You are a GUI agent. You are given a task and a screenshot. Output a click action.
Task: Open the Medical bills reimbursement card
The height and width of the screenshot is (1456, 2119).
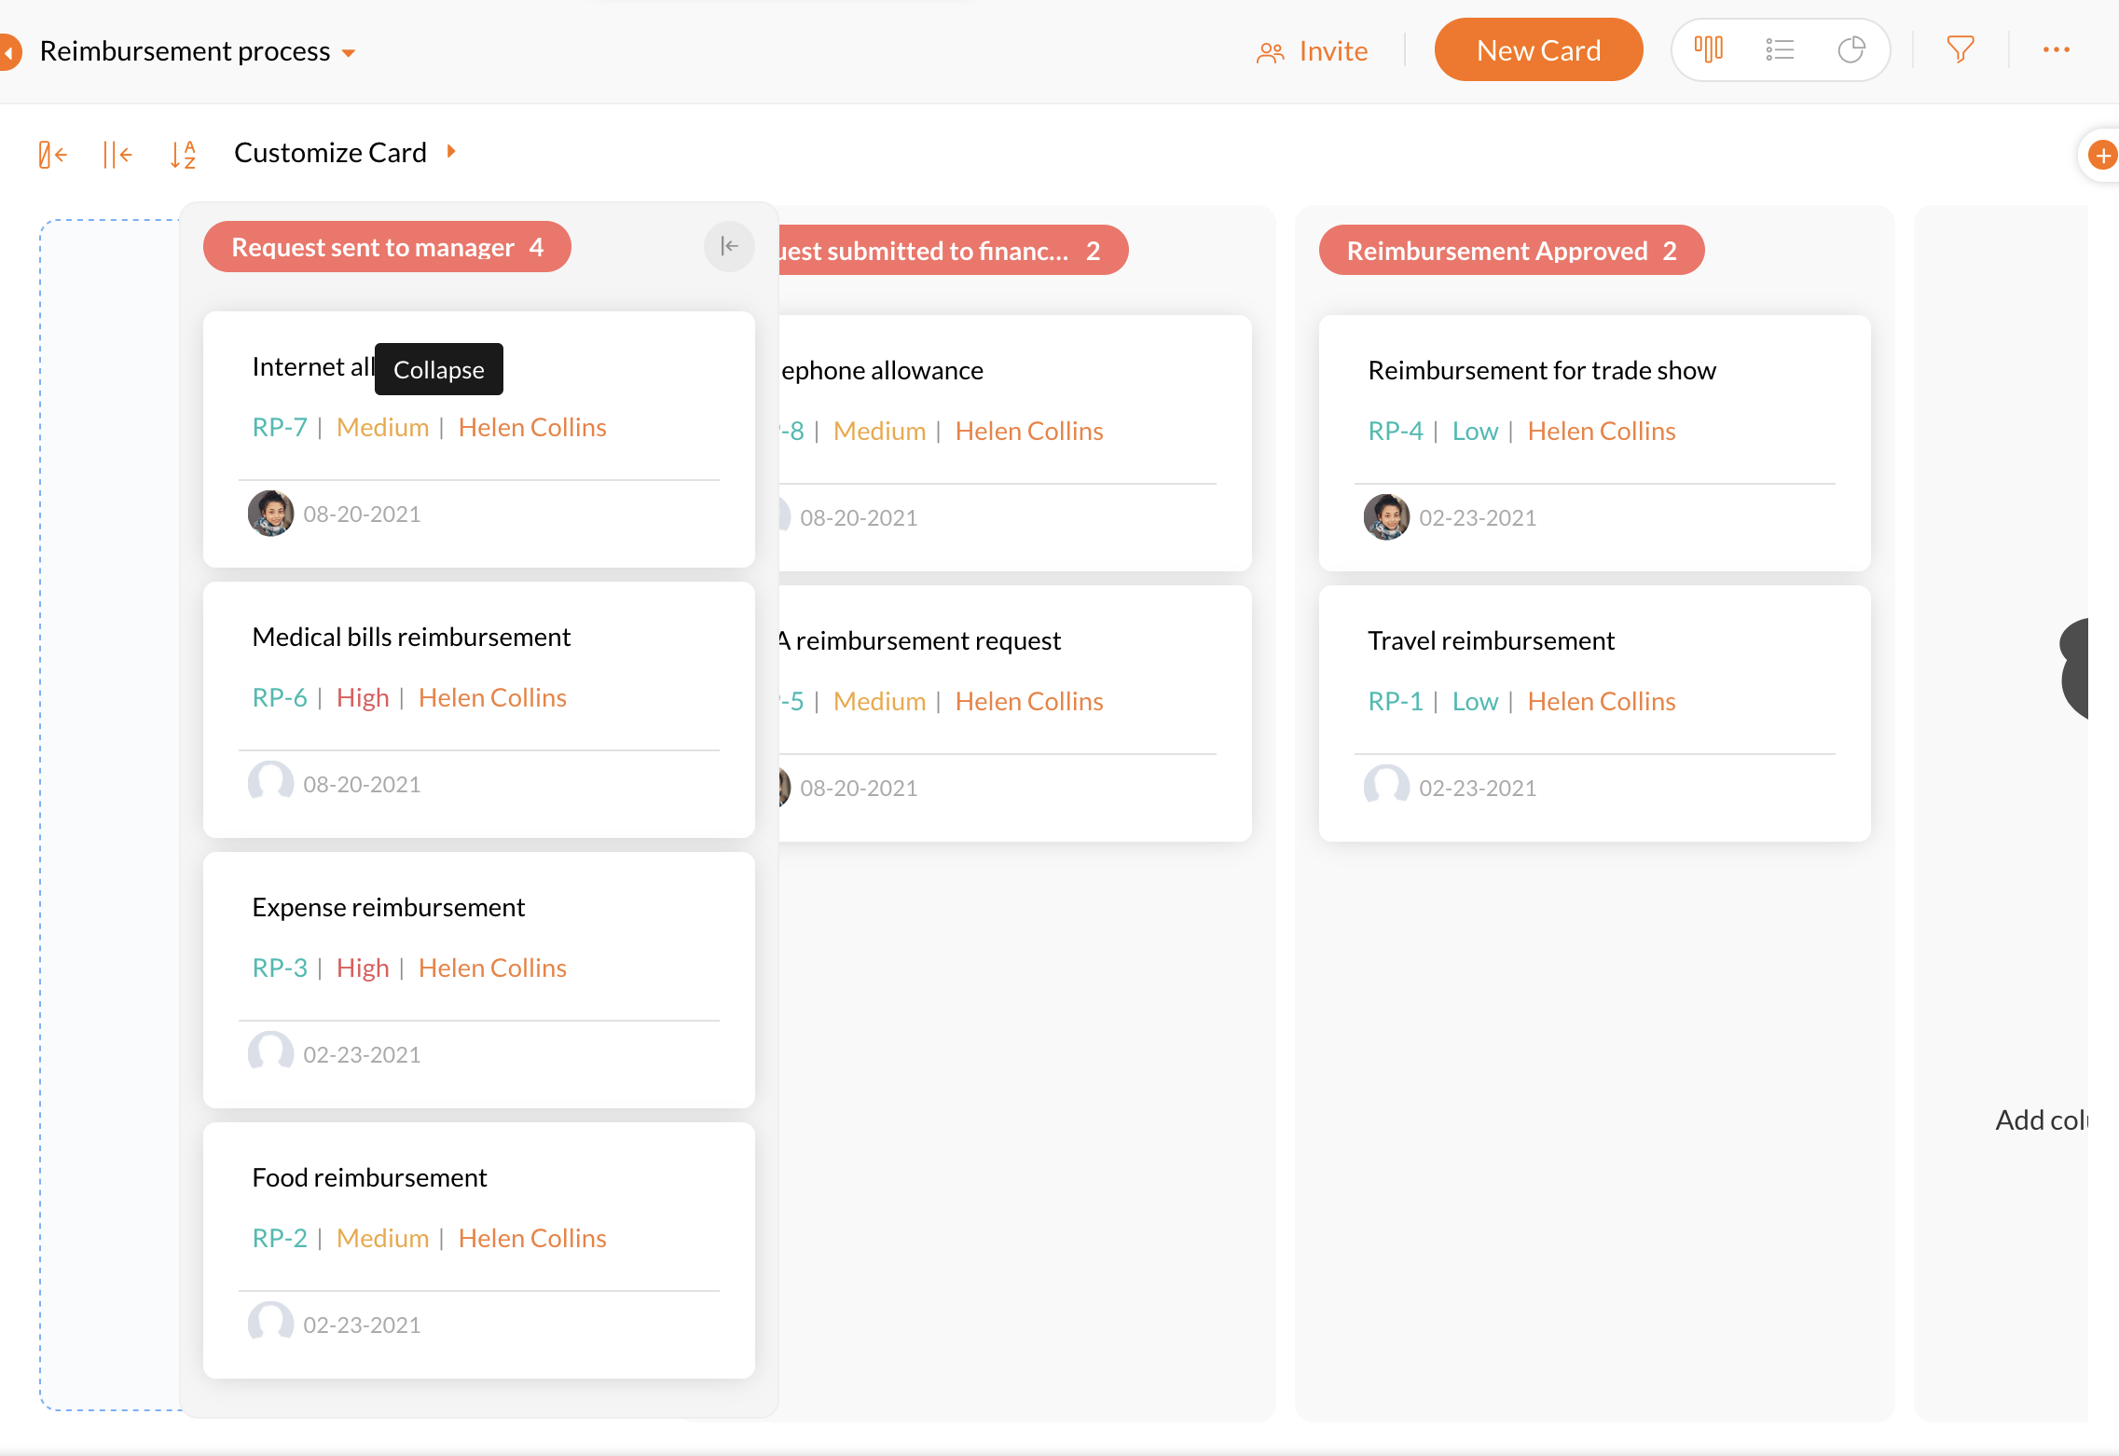tap(411, 637)
